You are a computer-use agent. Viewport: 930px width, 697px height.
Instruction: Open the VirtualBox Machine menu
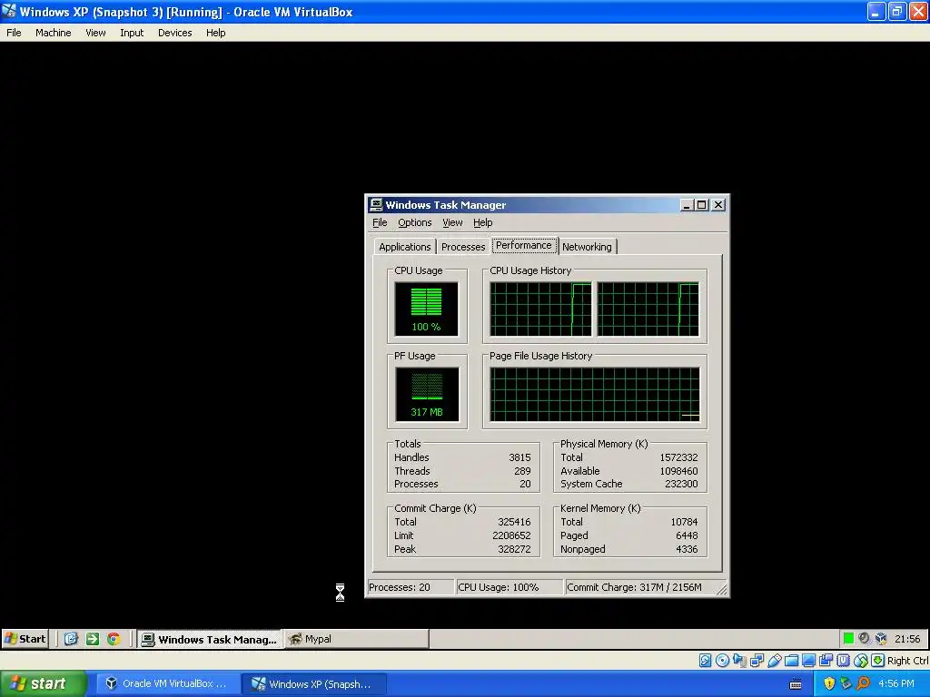[54, 33]
